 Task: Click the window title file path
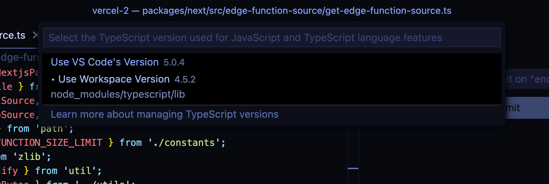(272, 11)
